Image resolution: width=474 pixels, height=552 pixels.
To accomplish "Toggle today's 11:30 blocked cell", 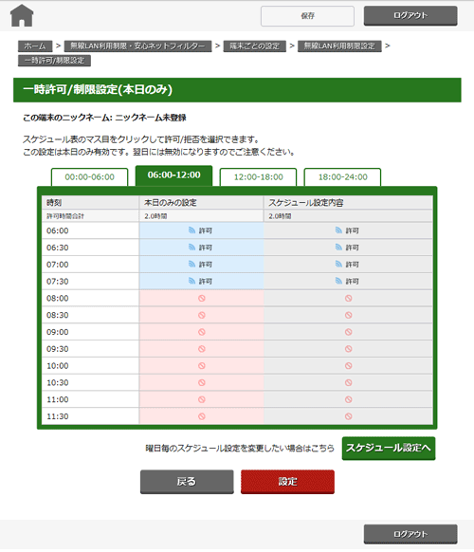I will click(201, 416).
